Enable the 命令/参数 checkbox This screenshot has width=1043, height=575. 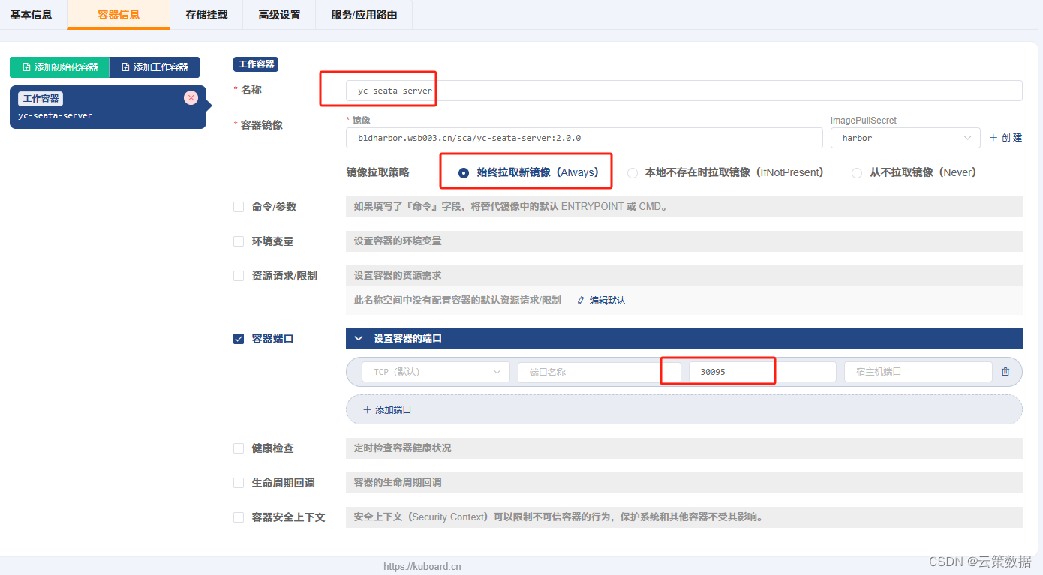[239, 207]
